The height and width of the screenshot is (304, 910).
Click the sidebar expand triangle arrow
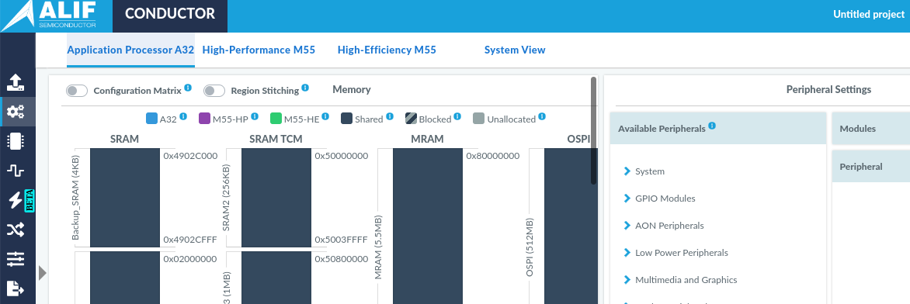[x=43, y=273]
